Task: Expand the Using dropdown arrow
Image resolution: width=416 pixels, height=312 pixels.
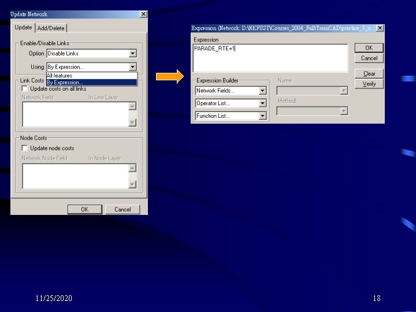Action: coord(133,67)
